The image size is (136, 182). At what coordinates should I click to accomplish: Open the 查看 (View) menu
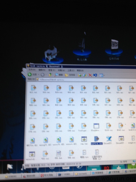[x=52, y=70]
